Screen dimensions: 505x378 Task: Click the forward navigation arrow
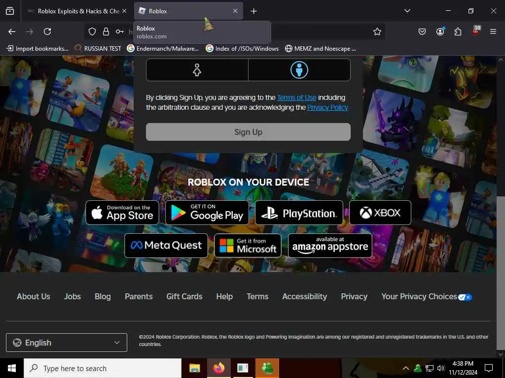click(30, 31)
